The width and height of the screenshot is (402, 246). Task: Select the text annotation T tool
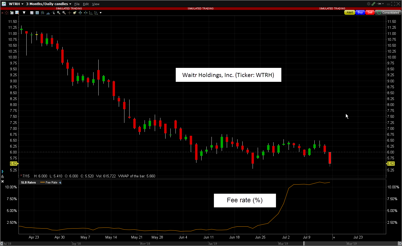(x=37, y=13)
